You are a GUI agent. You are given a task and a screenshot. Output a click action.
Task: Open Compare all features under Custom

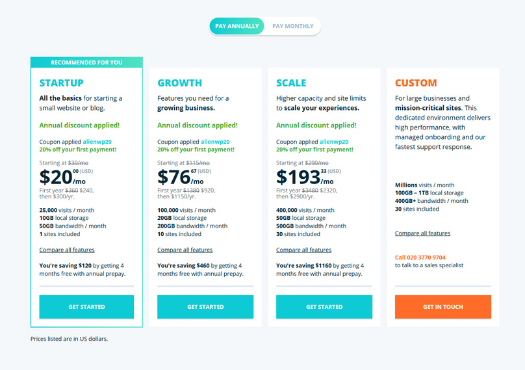tap(422, 233)
